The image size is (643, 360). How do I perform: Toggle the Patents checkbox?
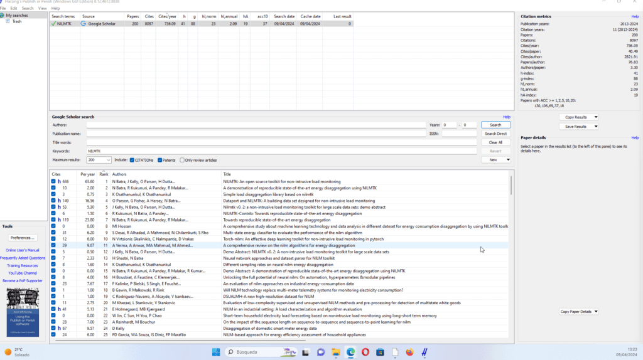tap(160, 160)
